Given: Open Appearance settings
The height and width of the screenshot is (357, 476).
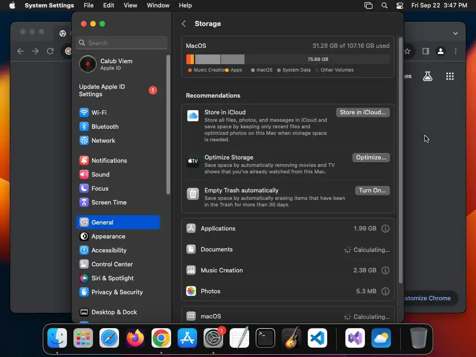Looking at the screenshot, I should pyautogui.click(x=118, y=237).
